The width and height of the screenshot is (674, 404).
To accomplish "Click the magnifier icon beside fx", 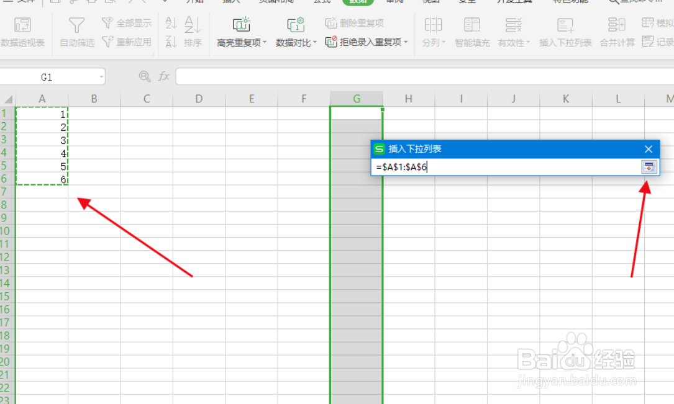I will click(145, 76).
